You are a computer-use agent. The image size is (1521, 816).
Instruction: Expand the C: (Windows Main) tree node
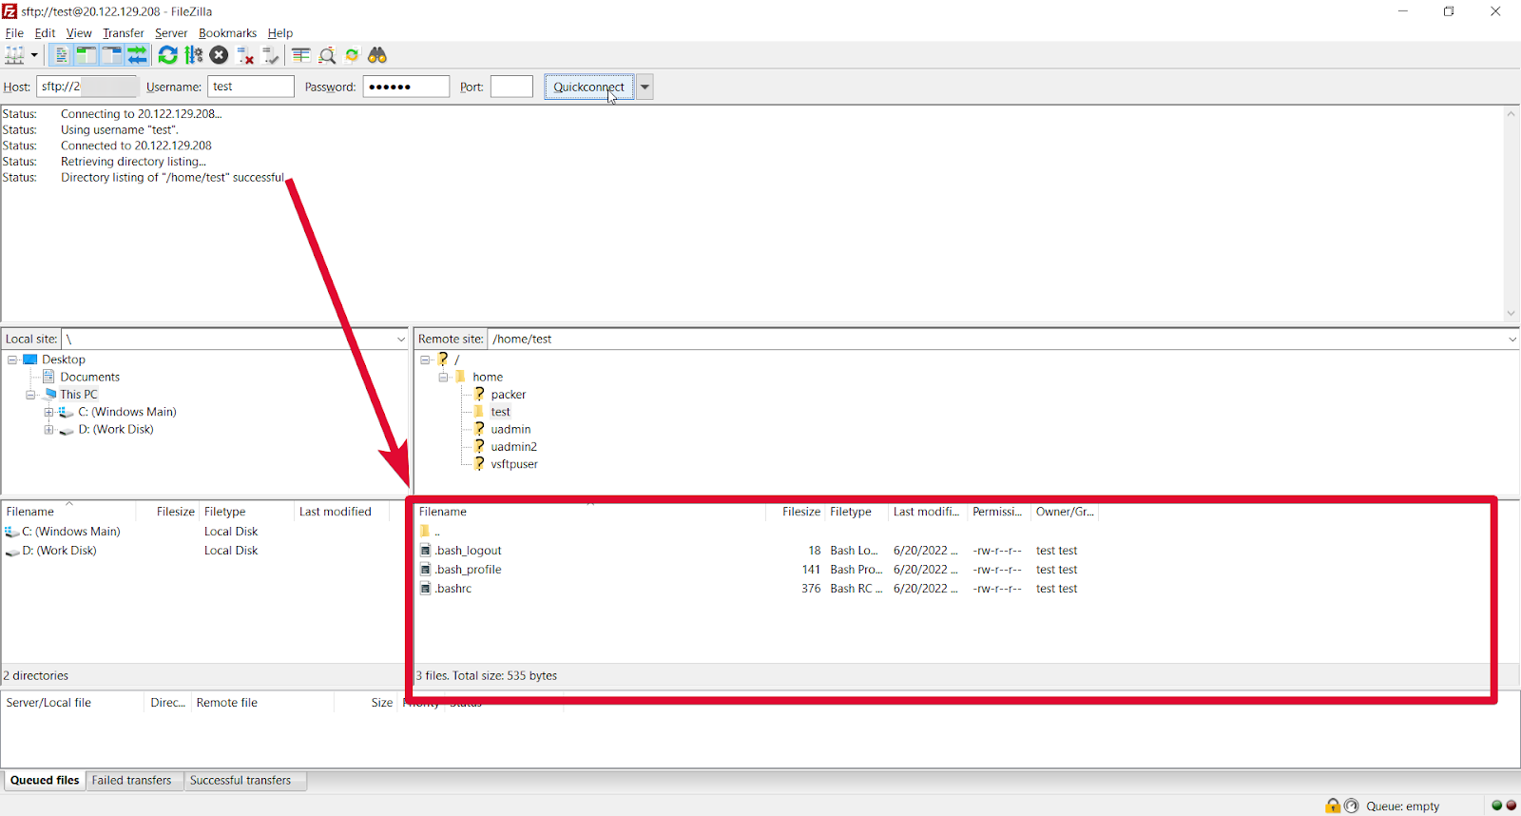tap(48, 412)
